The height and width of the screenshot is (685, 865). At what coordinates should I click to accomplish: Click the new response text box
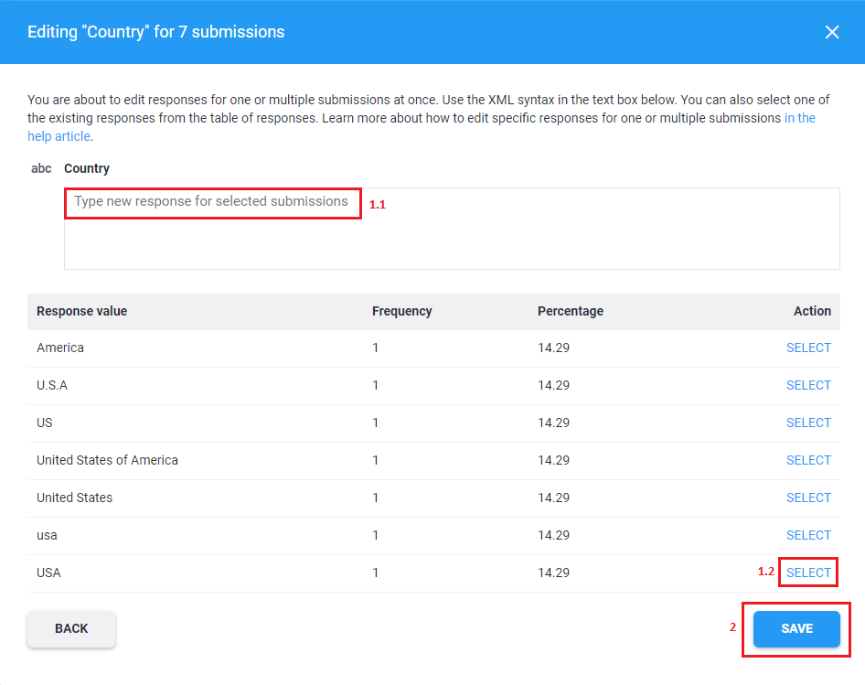(x=451, y=229)
